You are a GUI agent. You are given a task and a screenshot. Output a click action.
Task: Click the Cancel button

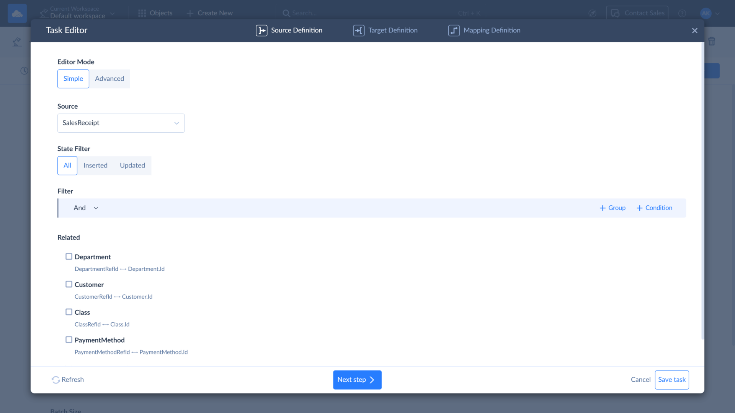(x=640, y=380)
